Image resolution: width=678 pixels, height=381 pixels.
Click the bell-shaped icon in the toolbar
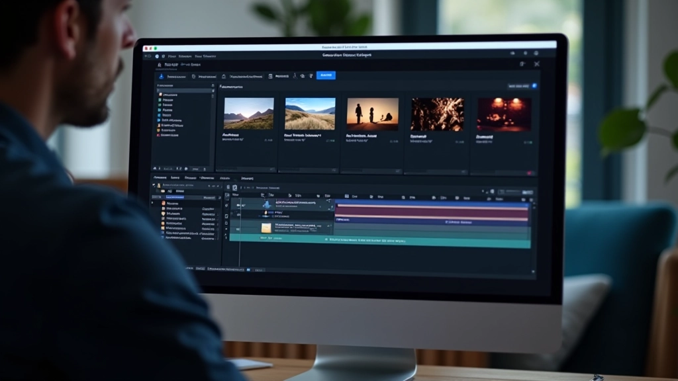(x=224, y=77)
